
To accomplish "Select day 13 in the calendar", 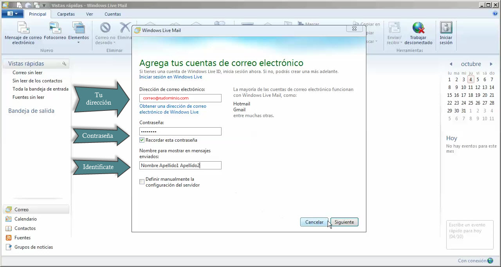I will [x=485, y=87].
